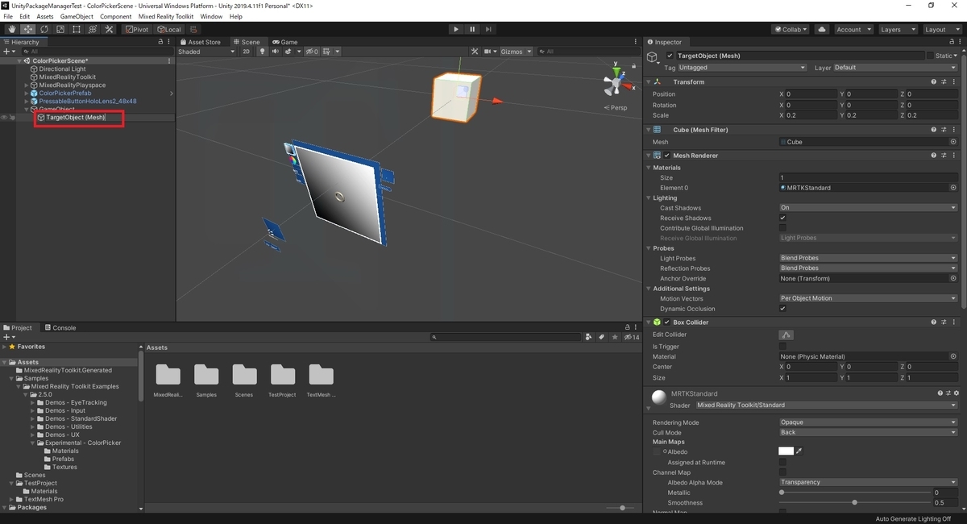Select the Scale tool in toolbar
Image resolution: width=967 pixels, height=524 pixels.
coord(60,30)
